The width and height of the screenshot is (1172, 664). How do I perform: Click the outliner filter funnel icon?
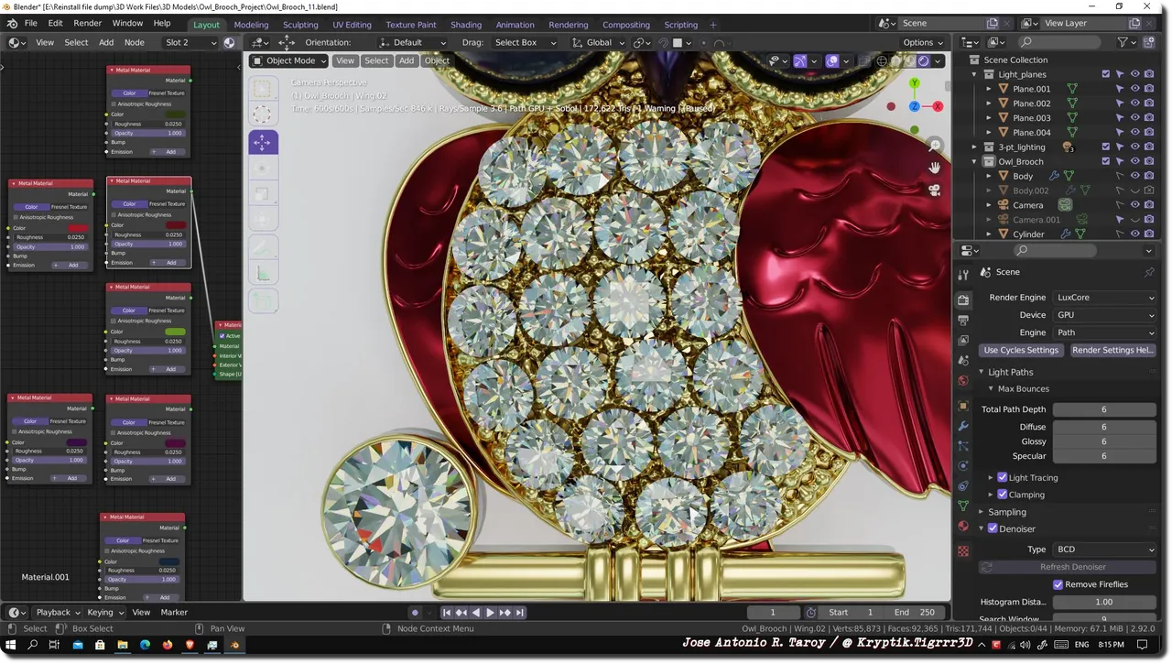point(1123,42)
